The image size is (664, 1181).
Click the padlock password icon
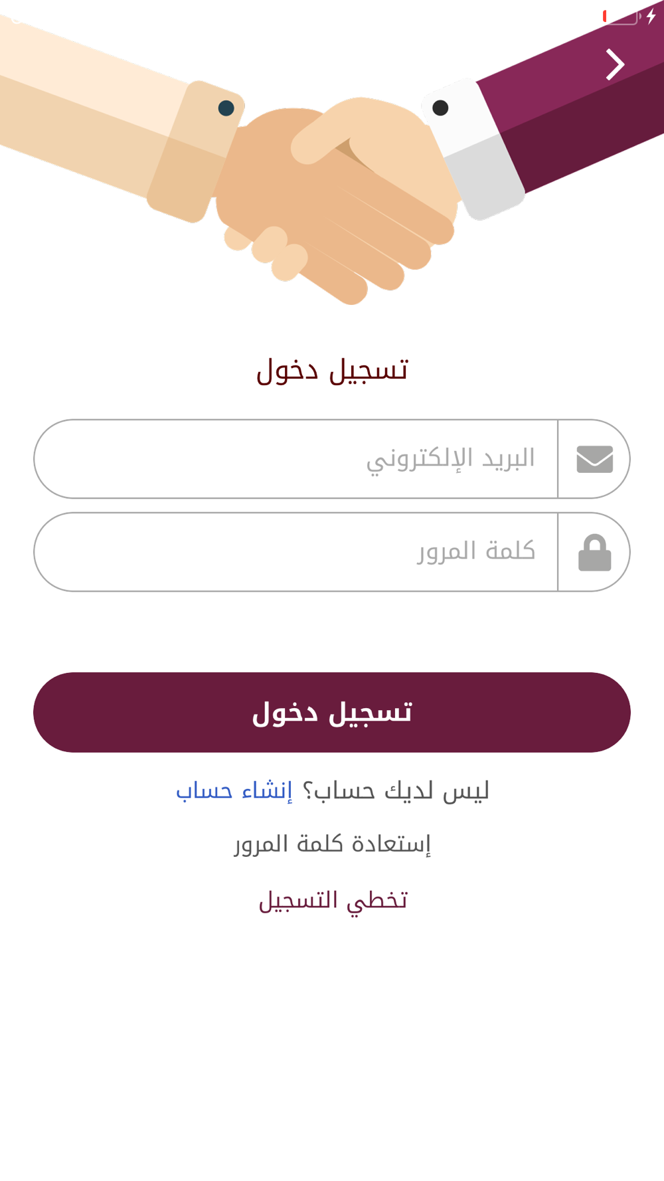[x=594, y=553]
